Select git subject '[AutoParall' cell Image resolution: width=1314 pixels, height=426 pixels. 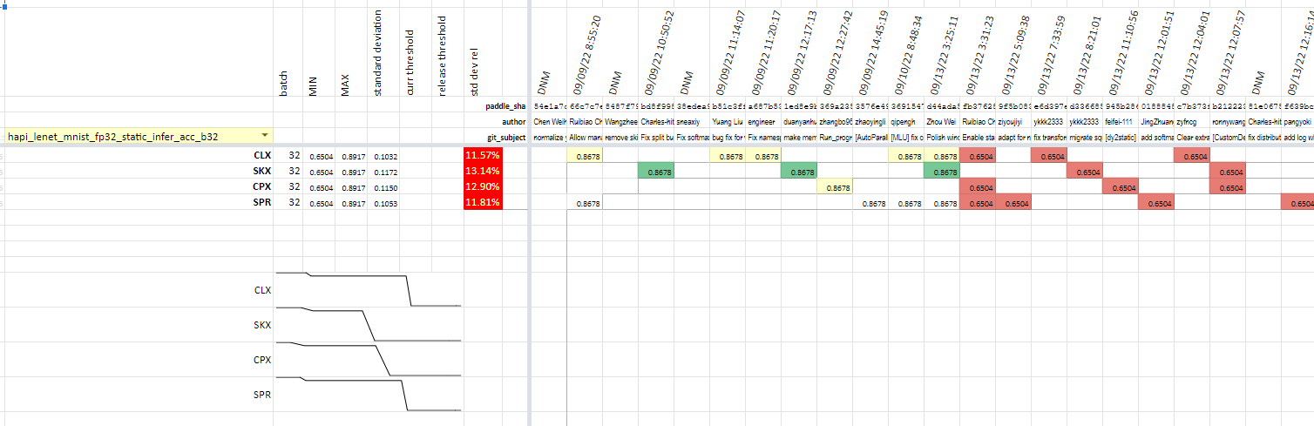(870, 138)
